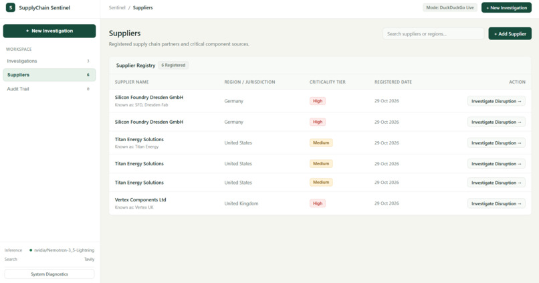Click 'Known as: Titan Energy' alias text
This screenshot has height=283, width=539.
137,147
